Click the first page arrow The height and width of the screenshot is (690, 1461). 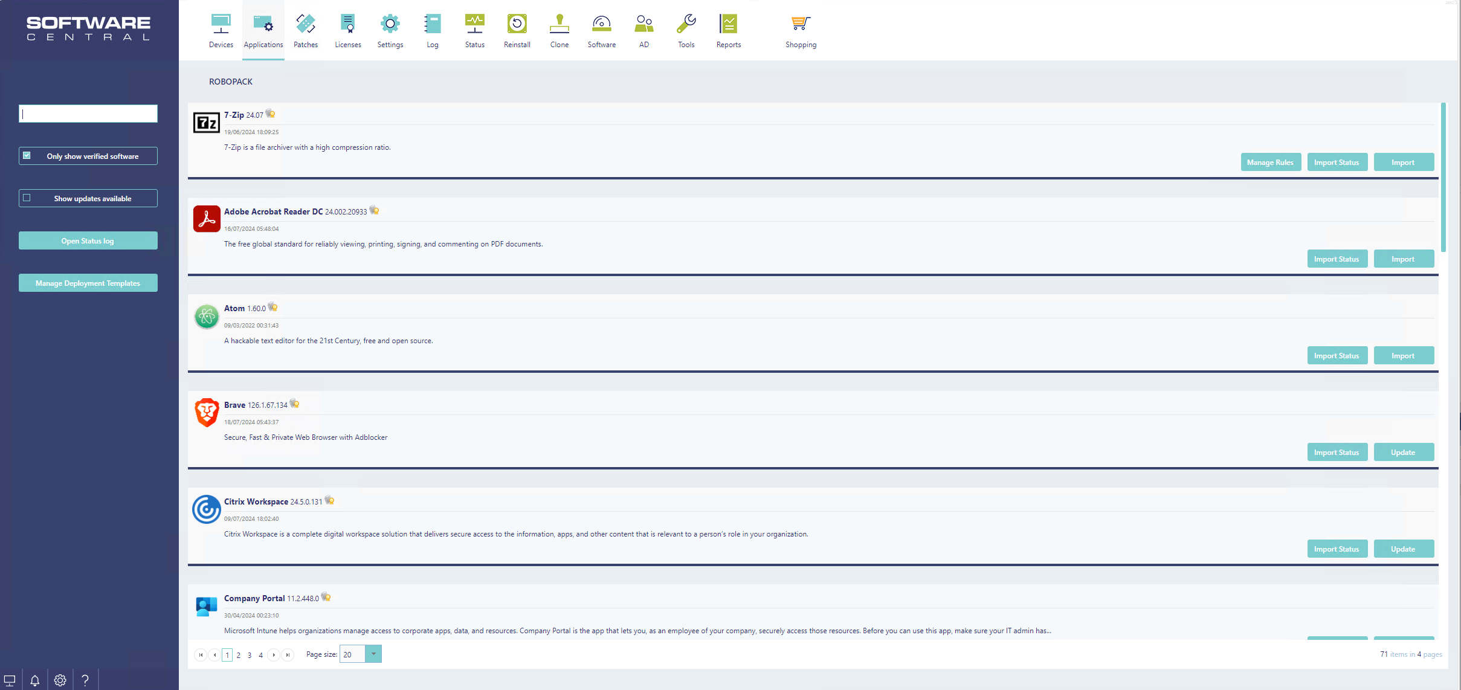[201, 655]
